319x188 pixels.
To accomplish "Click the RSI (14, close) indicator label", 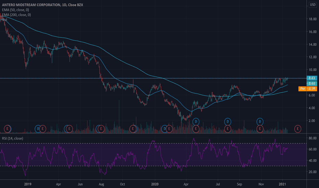I will coord(13,138).
